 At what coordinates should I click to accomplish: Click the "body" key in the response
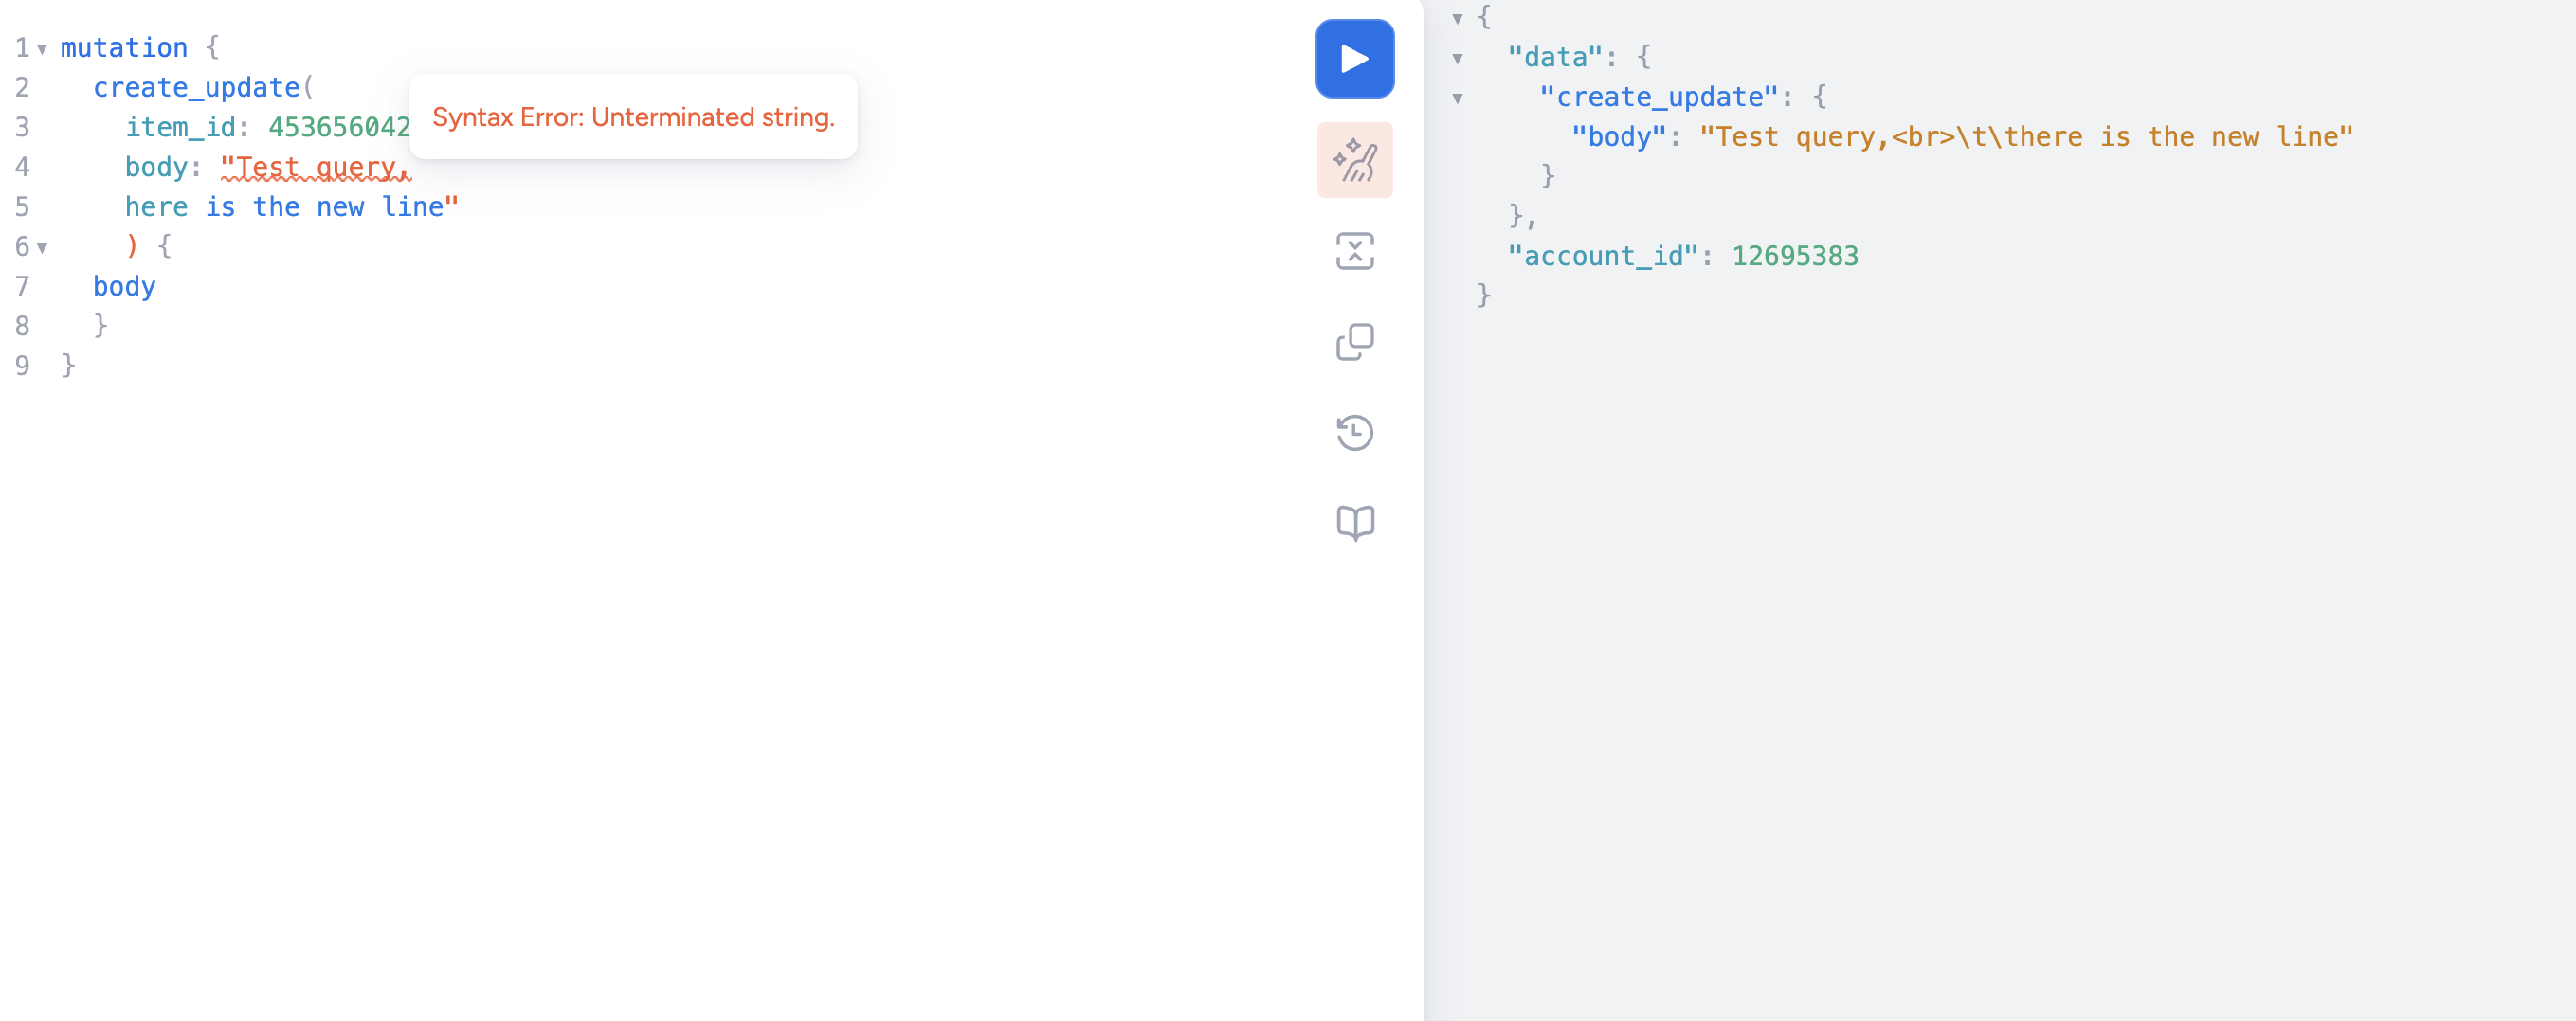[x=1619, y=137]
